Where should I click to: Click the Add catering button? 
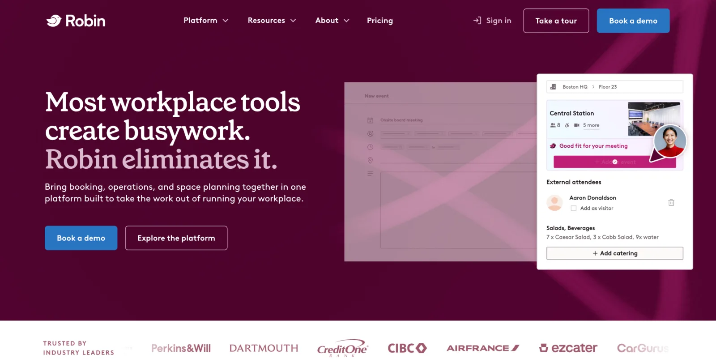click(x=615, y=253)
